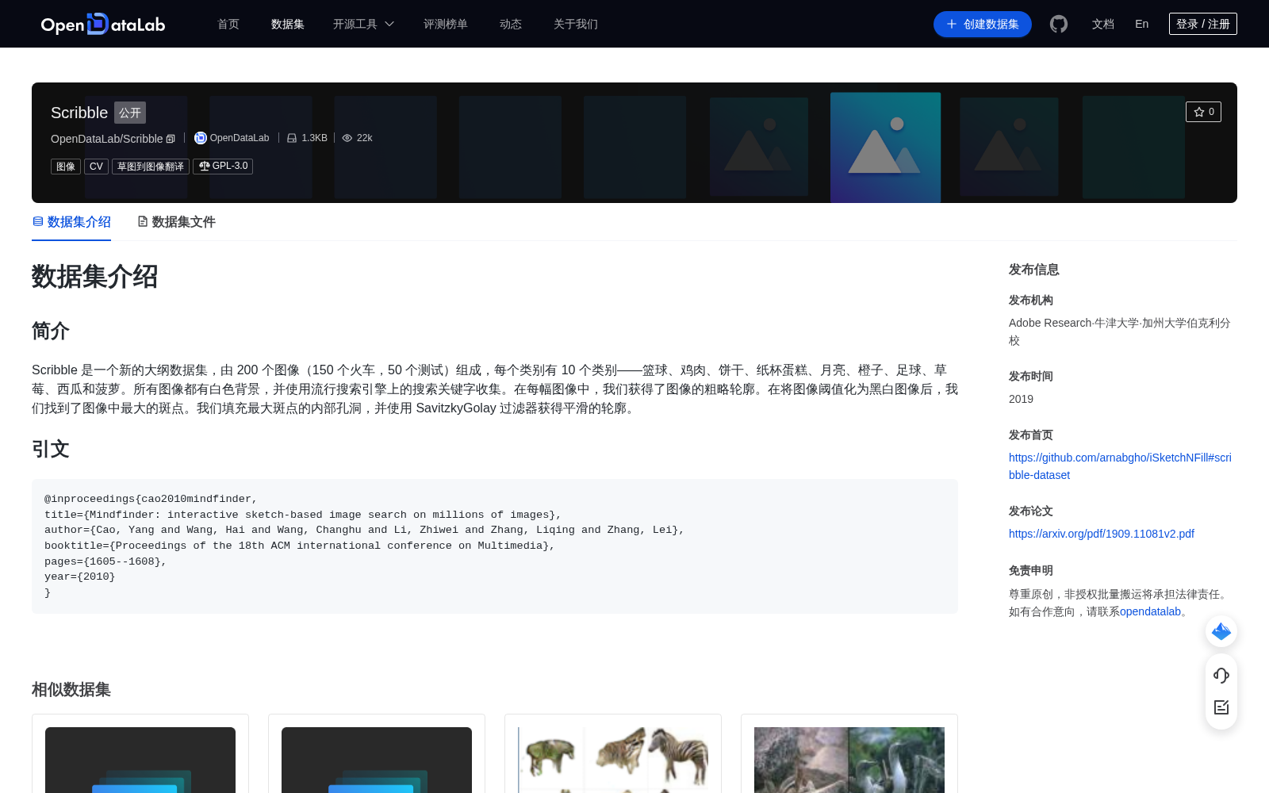Select the 数据集介绍 tab
The height and width of the screenshot is (793, 1269).
71,222
